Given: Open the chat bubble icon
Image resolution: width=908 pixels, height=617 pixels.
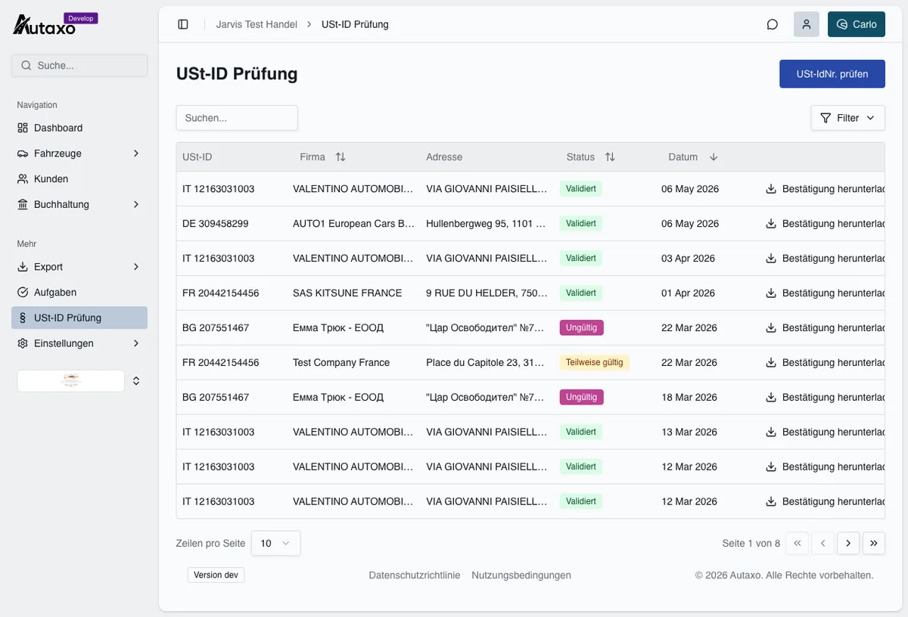Looking at the screenshot, I should pos(773,24).
